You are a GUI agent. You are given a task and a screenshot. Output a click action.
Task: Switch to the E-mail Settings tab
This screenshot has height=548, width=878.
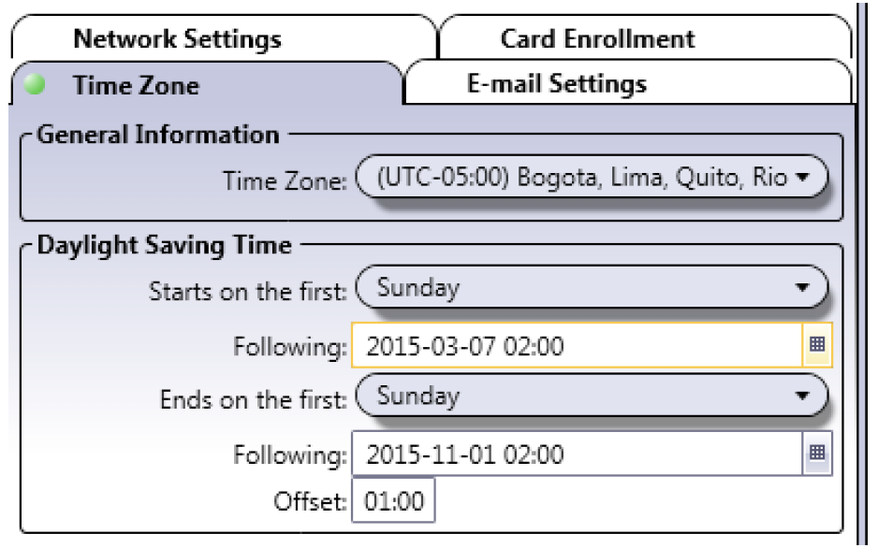tap(628, 83)
